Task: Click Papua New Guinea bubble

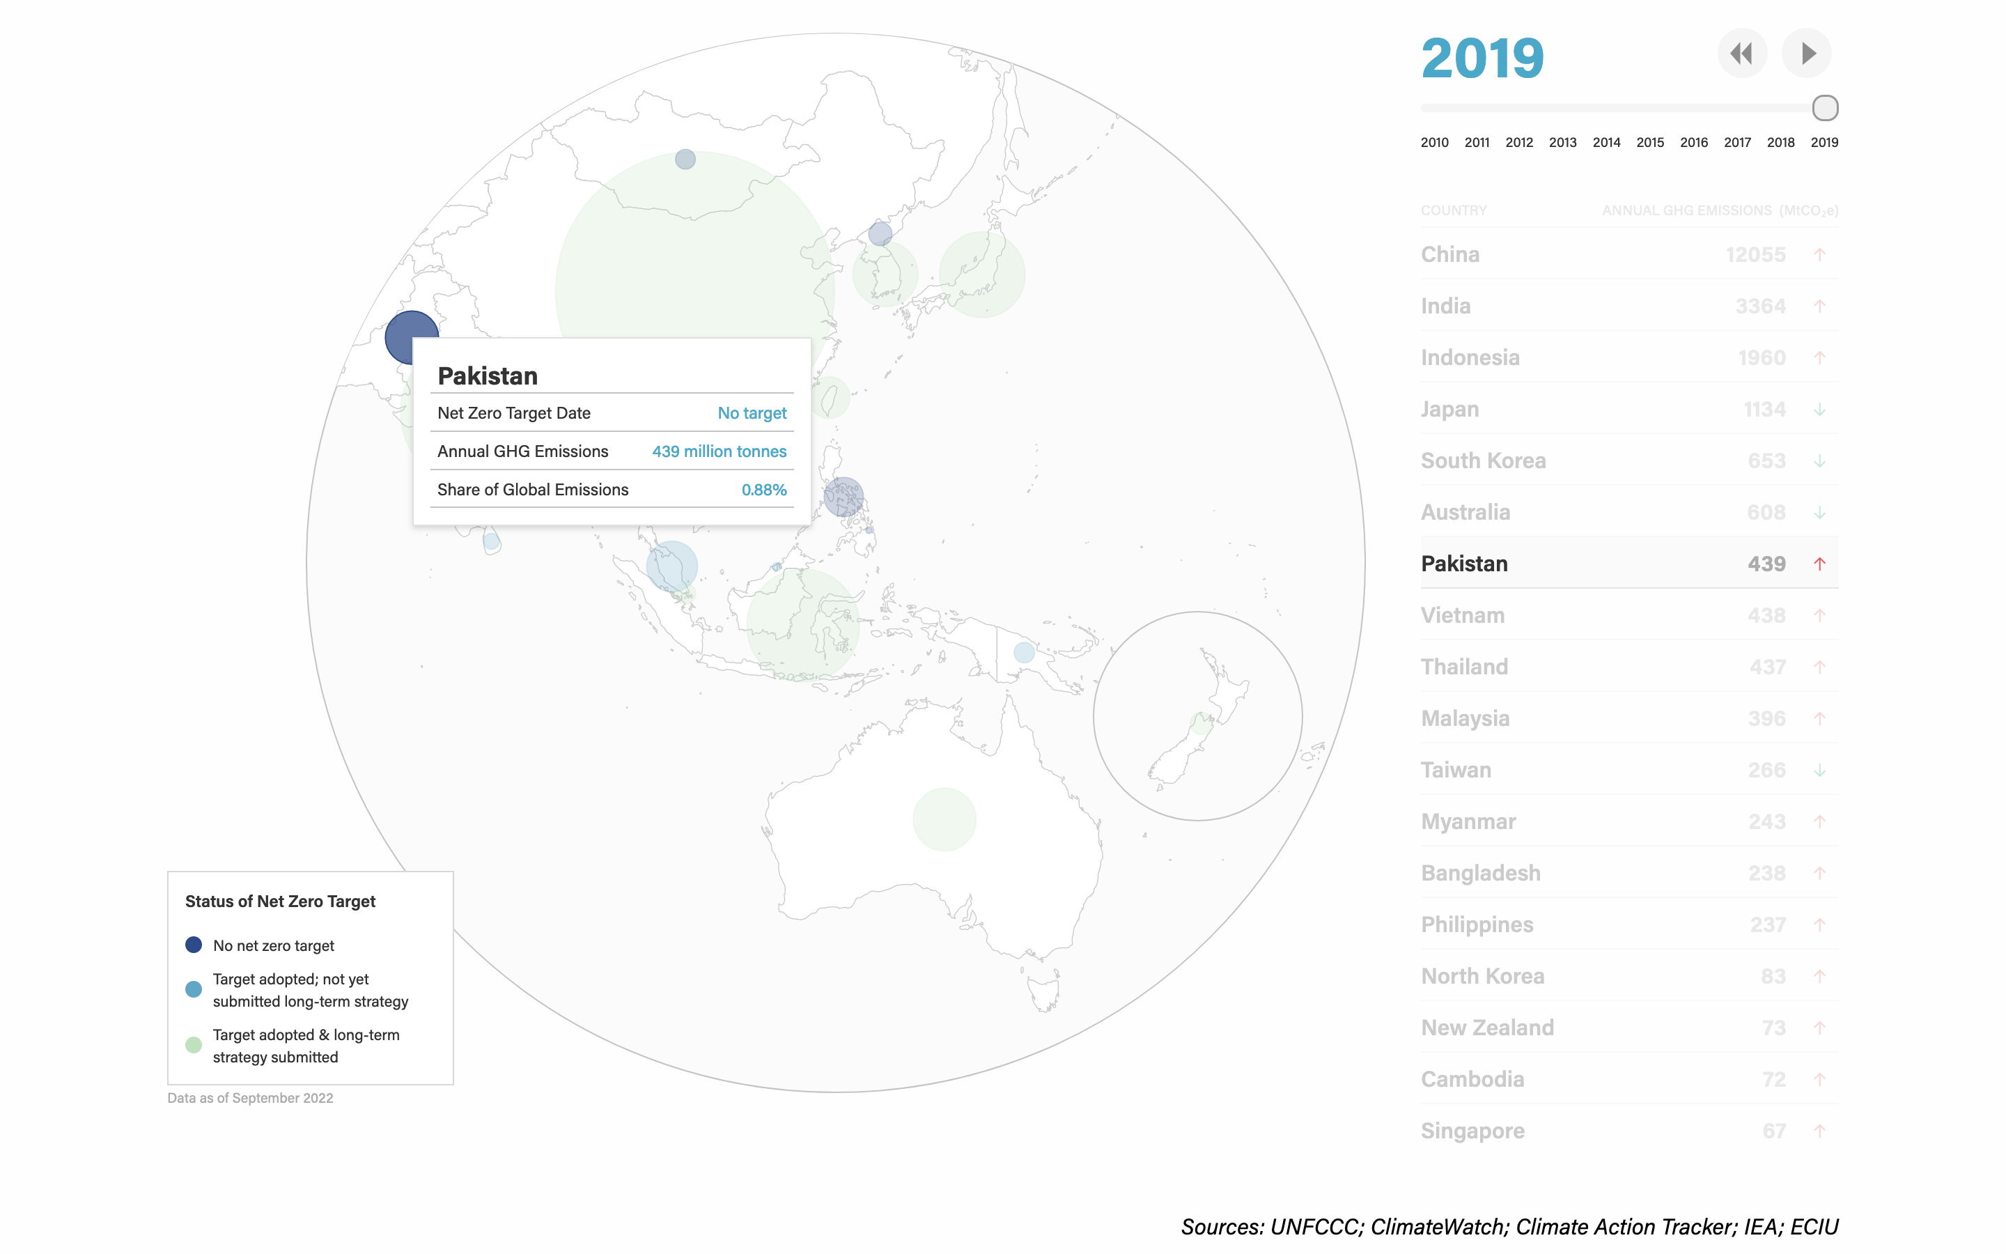Action: (x=1024, y=652)
